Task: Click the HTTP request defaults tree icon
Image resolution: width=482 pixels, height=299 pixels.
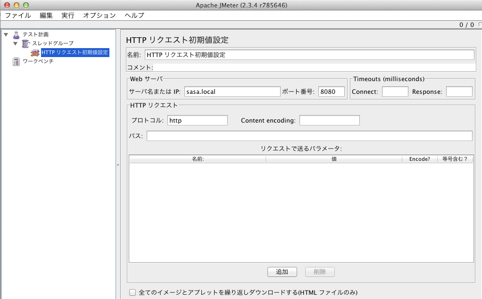Action: click(35, 52)
